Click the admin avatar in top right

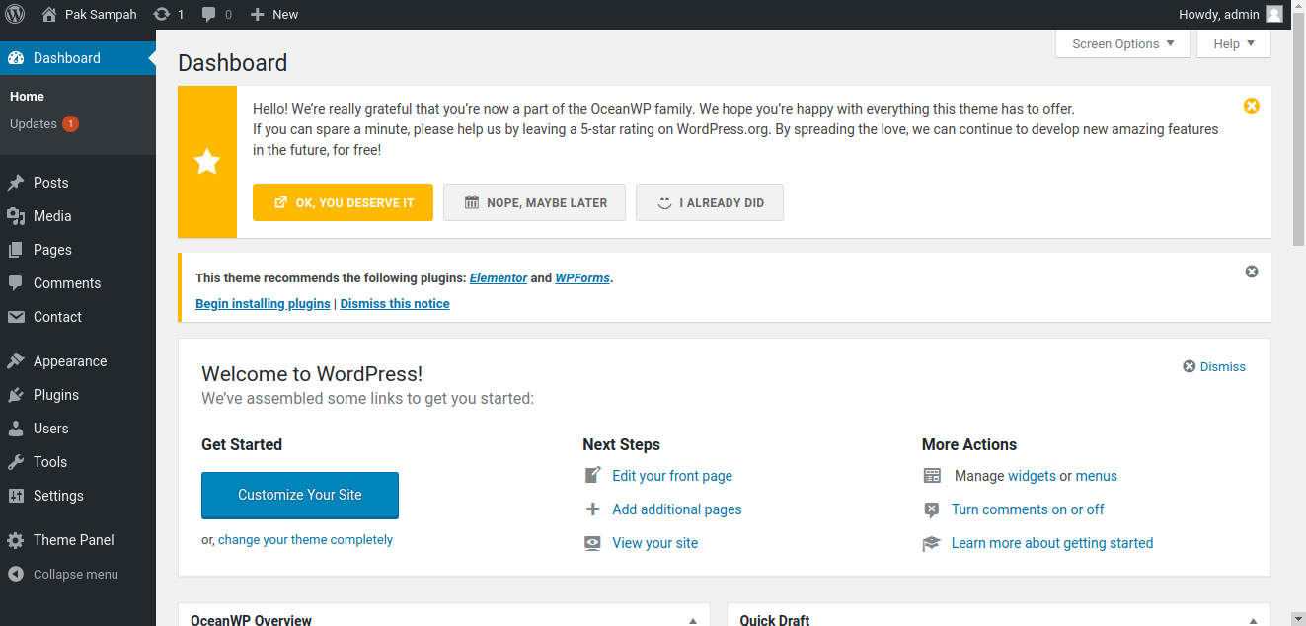point(1274,14)
